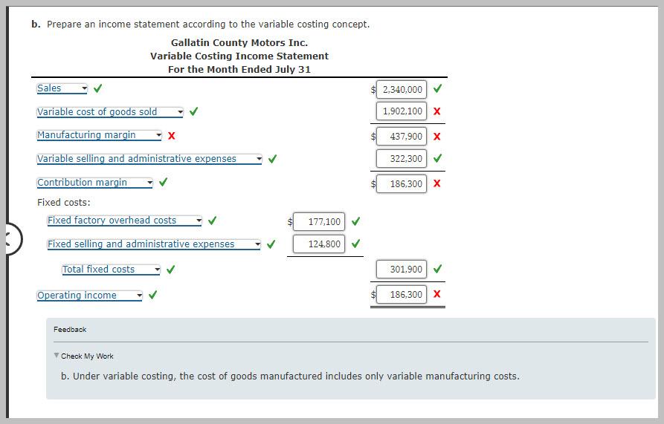Viewport: 664px width, 424px height.
Task: Open the Total fixed costs dropdown
Action: point(111,270)
